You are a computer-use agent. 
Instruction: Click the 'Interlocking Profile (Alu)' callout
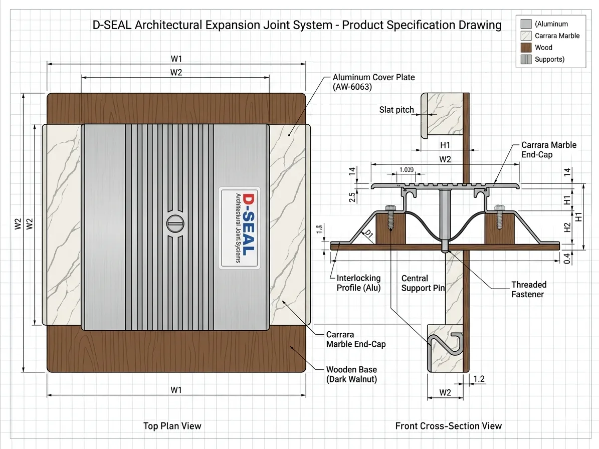(x=358, y=283)
